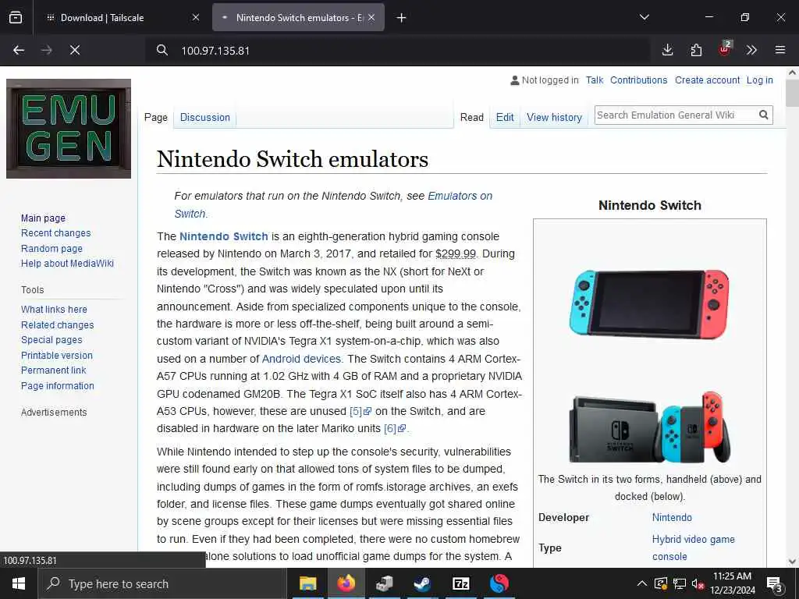The width and height of the screenshot is (799, 599).
Task: Open Recent changes
Action: coord(56,232)
